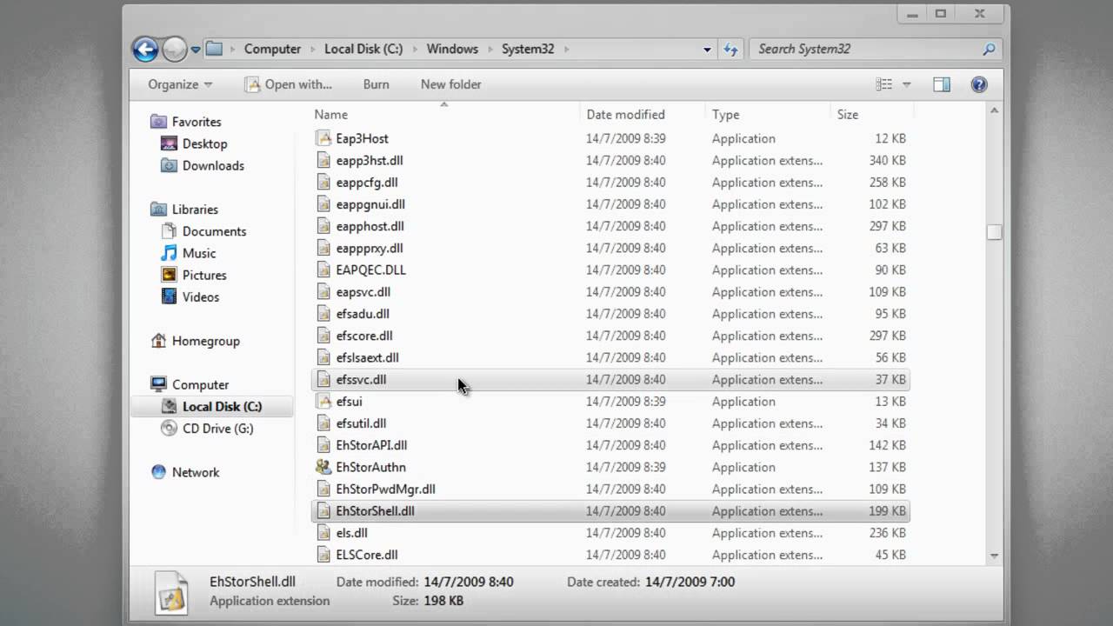Click the ELSCore.dll file icon
Image resolution: width=1113 pixels, height=626 pixels.
(x=323, y=555)
